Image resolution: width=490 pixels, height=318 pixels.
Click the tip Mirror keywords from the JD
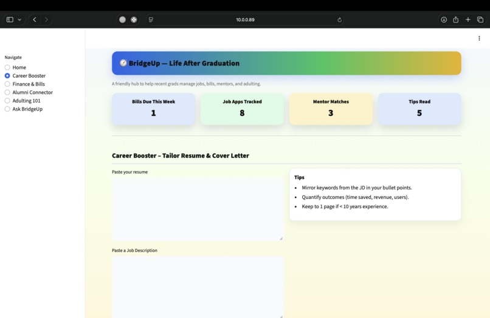357,188
